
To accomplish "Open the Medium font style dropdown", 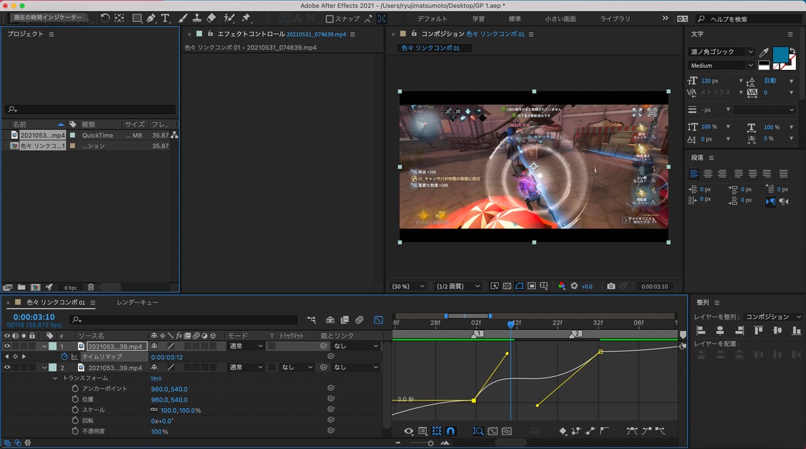I will tap(721, 65).
